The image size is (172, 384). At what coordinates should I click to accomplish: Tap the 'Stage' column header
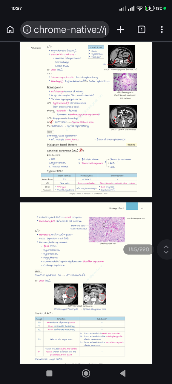(39, 319)
